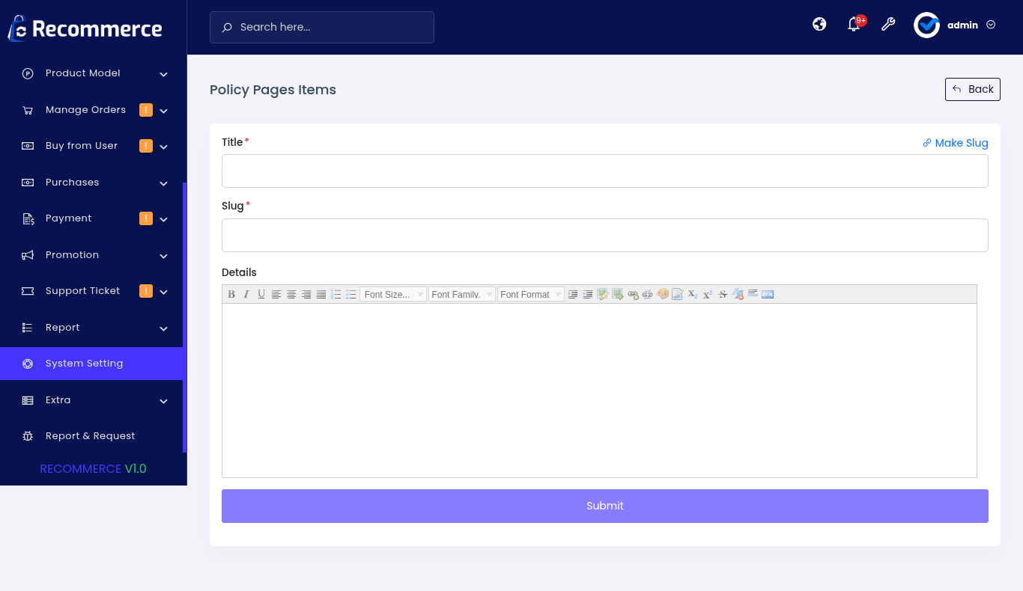Image resolution: width=1023 pixels, height=591 pixels.
Task: Open the Font Family dropdown
Action: [x=462, y=294]
